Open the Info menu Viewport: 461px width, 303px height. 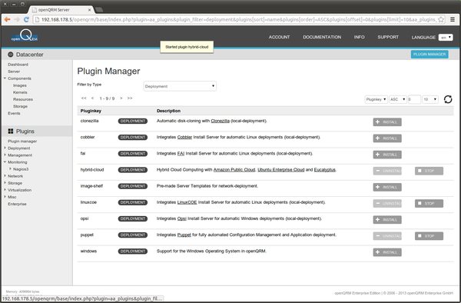(359, 37)
